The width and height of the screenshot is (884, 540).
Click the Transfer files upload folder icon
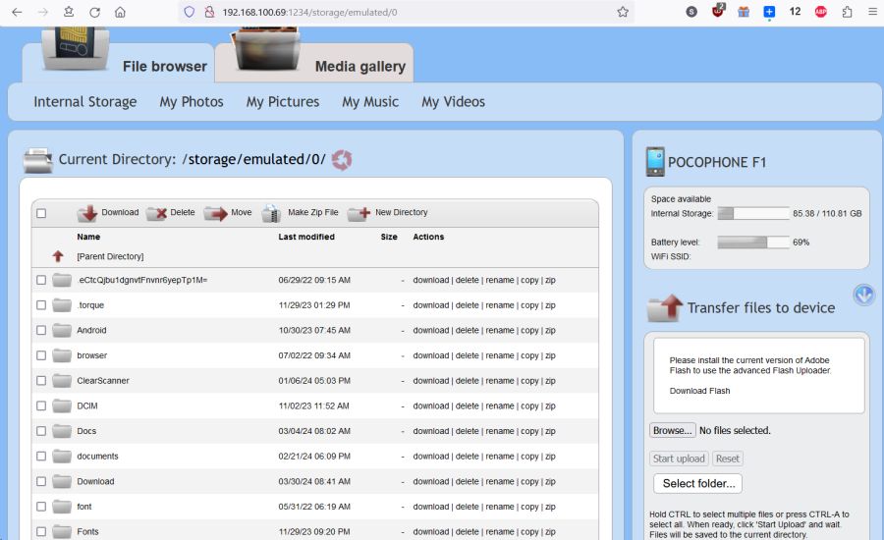click(x=665, y=307)
